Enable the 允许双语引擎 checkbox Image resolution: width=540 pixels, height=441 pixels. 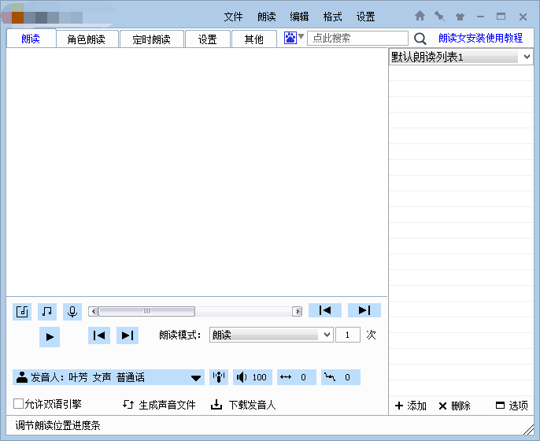tap(18, 404)
